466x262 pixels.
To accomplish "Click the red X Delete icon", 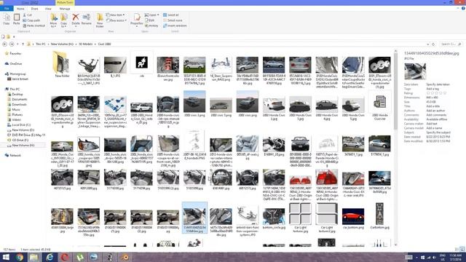I will tap(76, 17).
